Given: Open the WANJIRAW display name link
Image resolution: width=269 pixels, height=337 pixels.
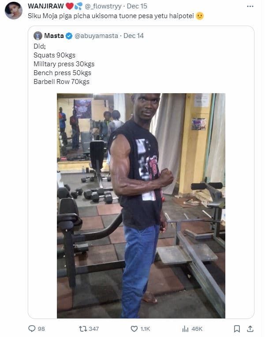Looking at the screenshot, I should 46,6.
